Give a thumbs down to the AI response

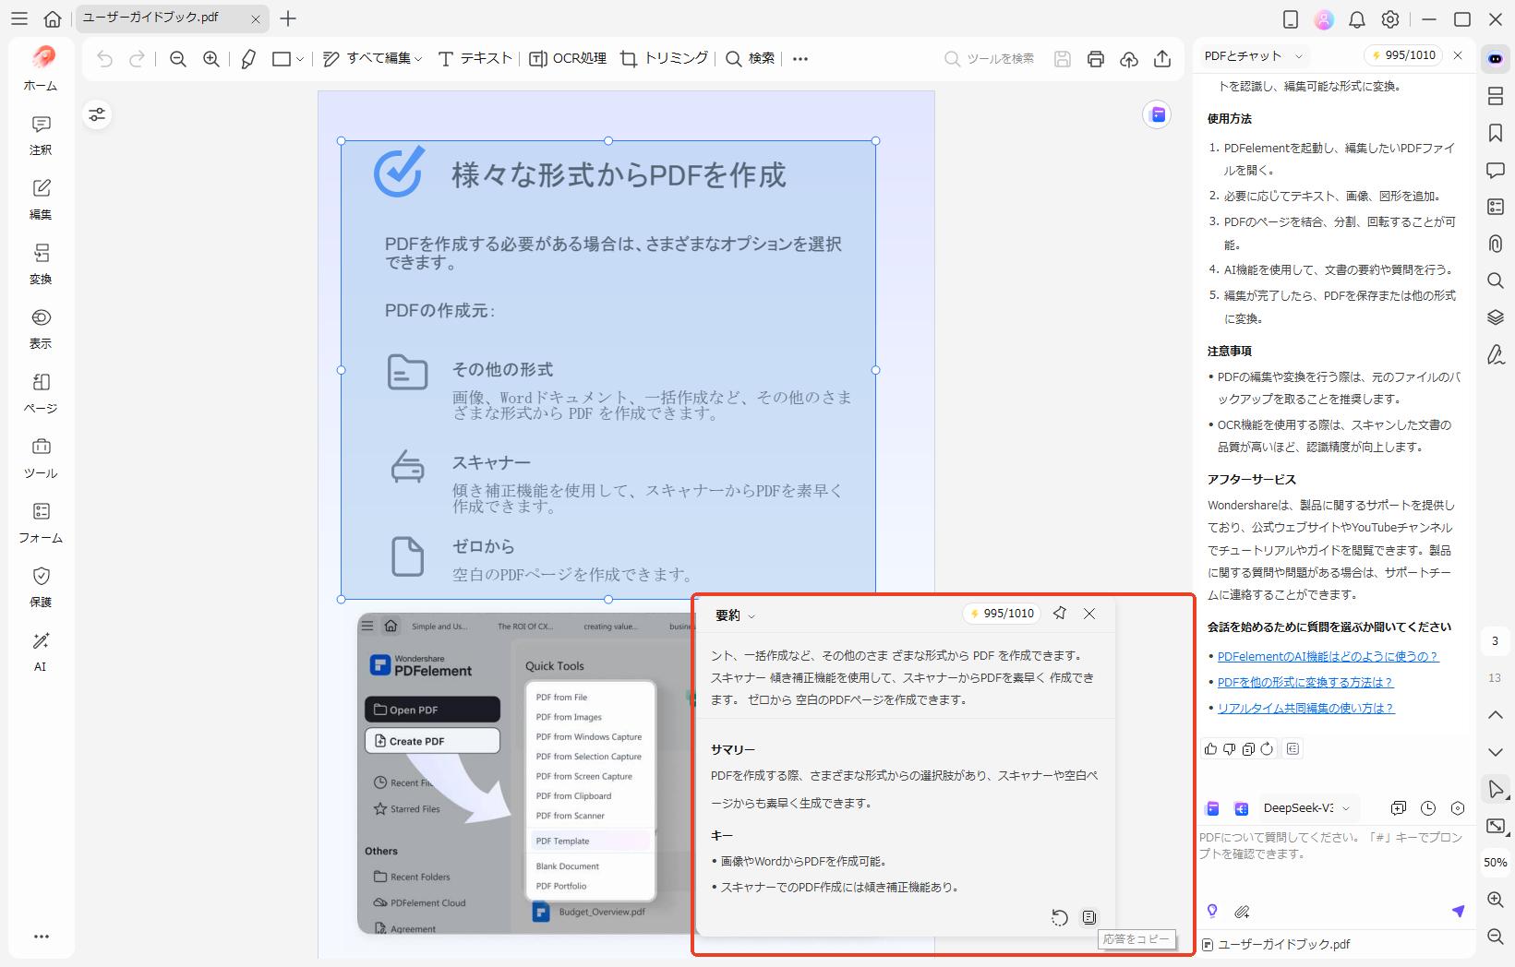[1229, 749]
